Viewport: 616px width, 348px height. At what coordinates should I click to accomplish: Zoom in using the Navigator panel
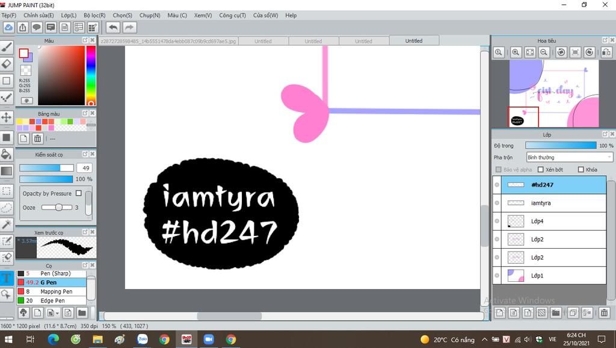[x=516, y=52]
